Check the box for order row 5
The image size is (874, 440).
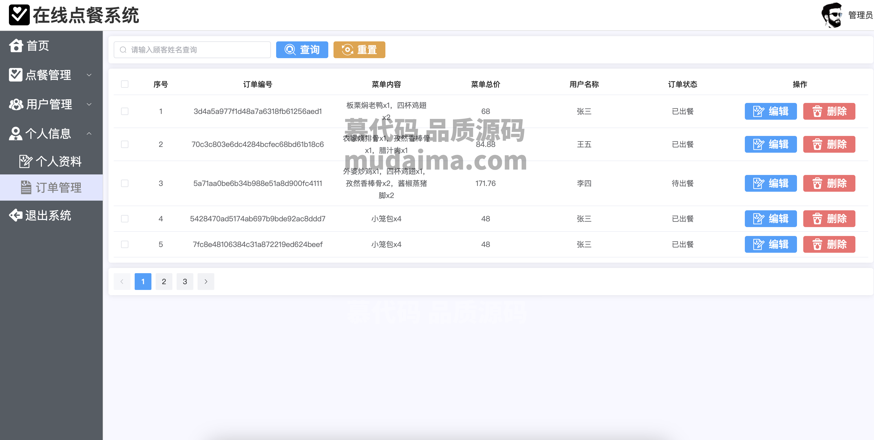pyautogui.click(x=125, y=244)
